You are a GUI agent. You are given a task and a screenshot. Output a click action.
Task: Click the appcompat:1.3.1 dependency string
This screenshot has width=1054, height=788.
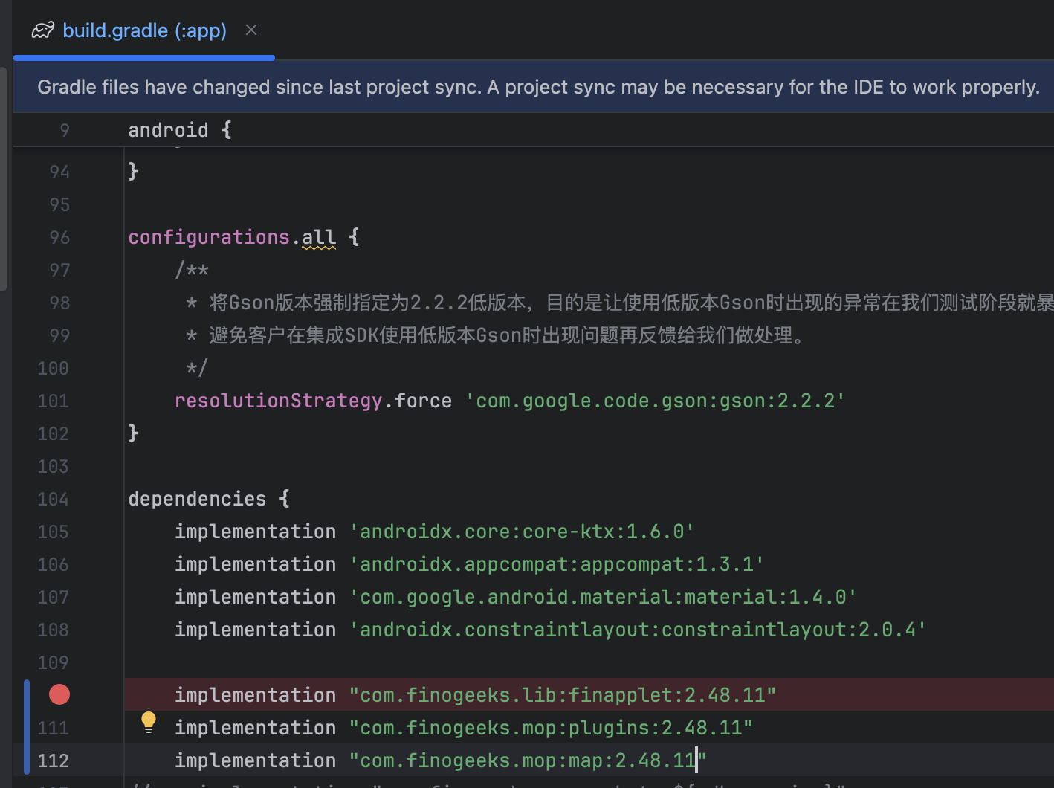[x=557, y=564]
